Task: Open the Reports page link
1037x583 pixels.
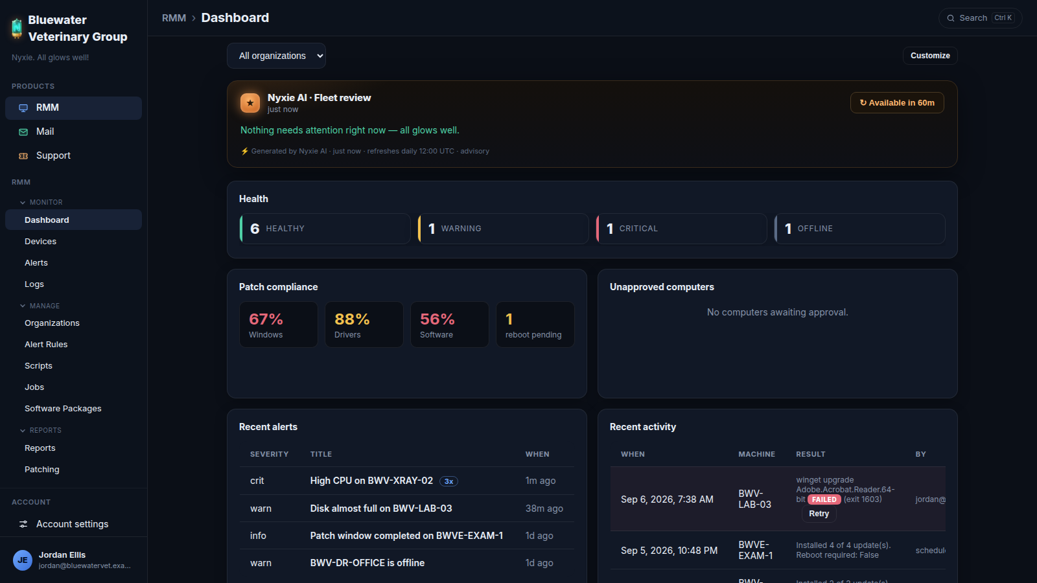Action: pyautogui.click(x=73, y=448)
